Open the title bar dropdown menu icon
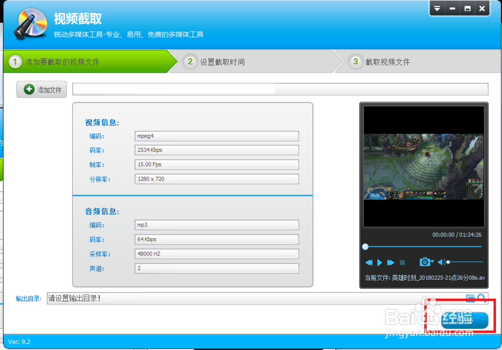The width and height of the screenshot is (502, 350). (x=437, y=9)
